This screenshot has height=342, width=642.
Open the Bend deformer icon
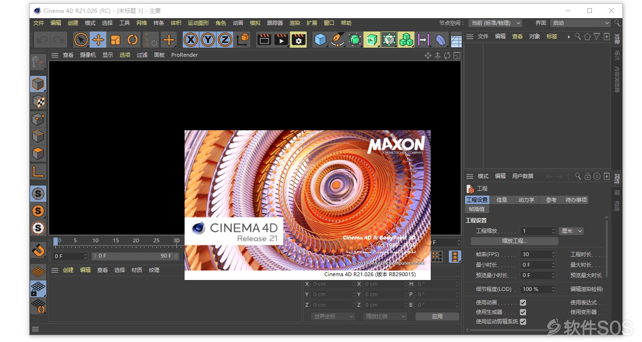coord(441,40)
